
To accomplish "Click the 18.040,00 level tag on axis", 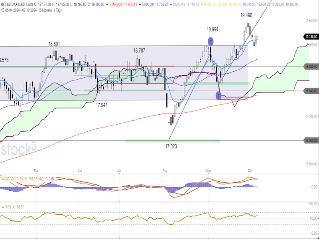I will click(x=311, y=91).
